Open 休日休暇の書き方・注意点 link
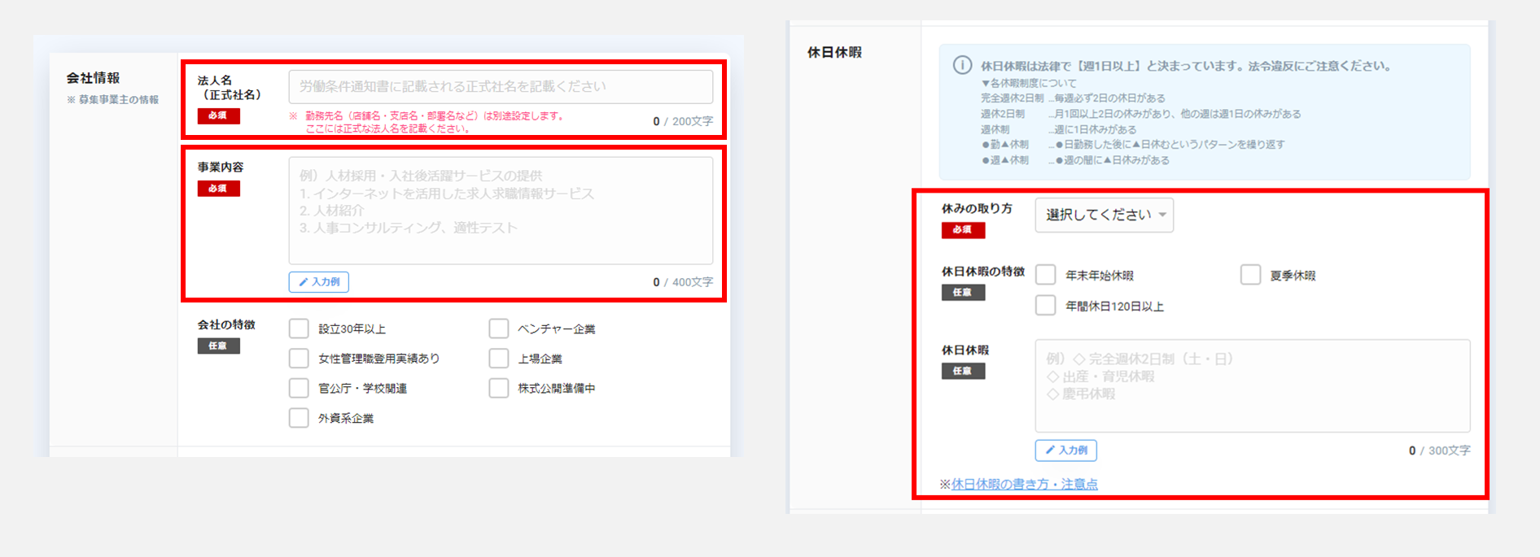1540x557 pixels. click(x=1024, y=484)
